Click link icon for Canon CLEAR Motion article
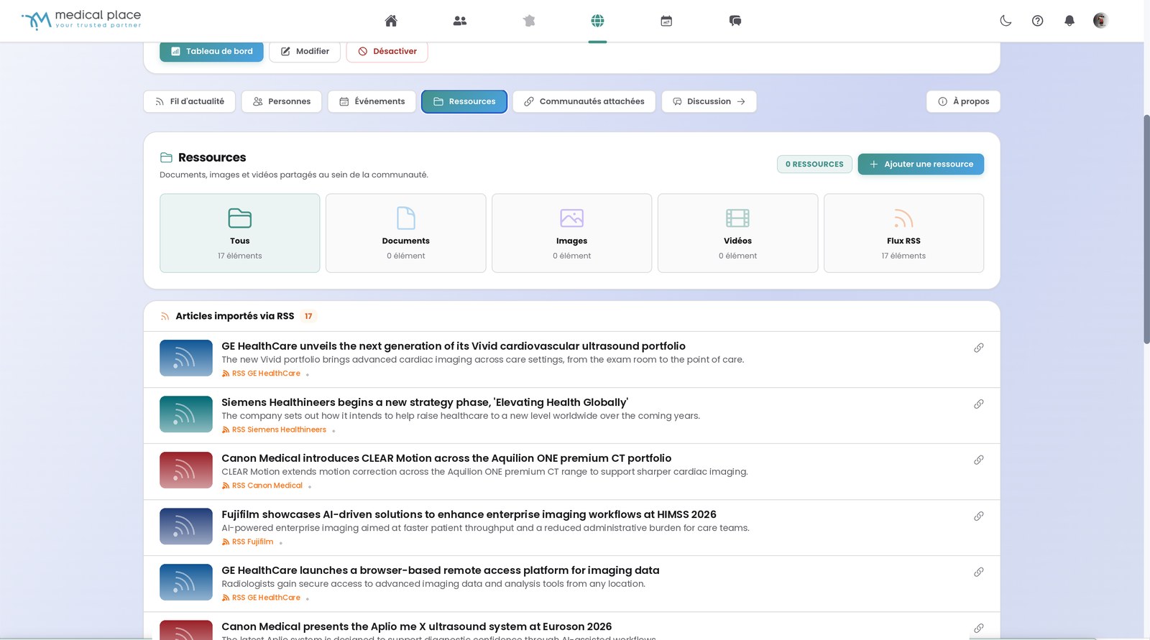The image size is (1150, 640). pyautogui.click(x=978, y=460)
